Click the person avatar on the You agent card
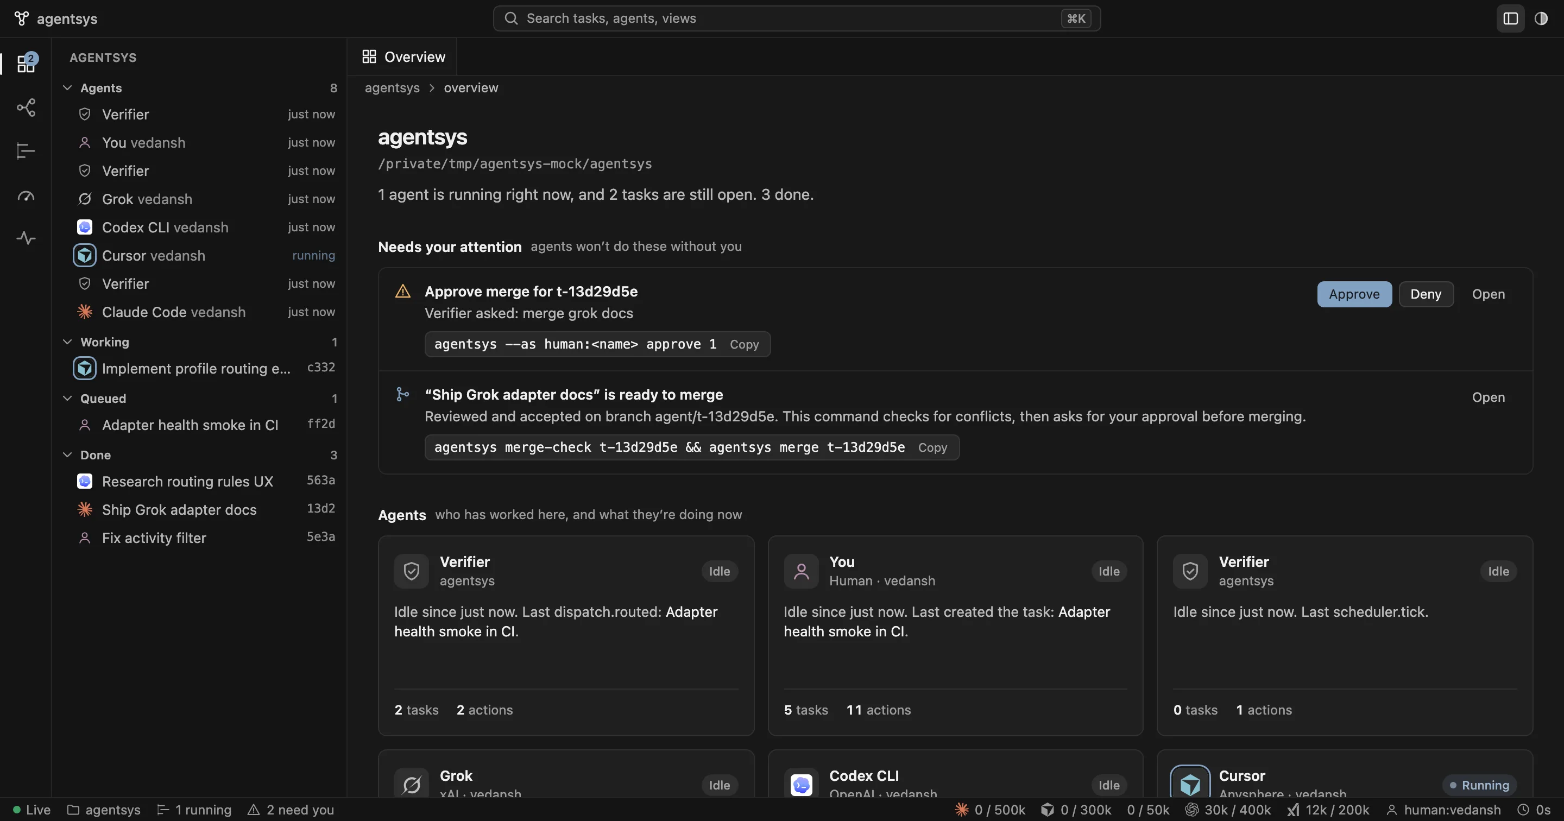The width and height of the screenshot is (1564, 821). [801, 571]
